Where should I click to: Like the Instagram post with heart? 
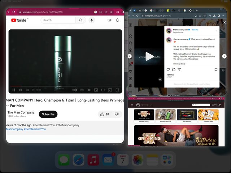[x=168, y=69]
